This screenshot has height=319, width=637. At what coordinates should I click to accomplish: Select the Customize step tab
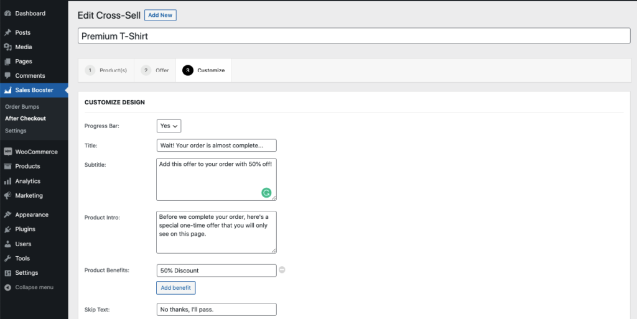tap(203, 70)
